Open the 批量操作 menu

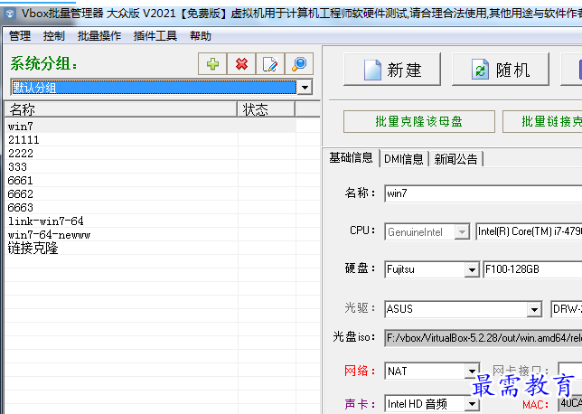pos(99,35)
